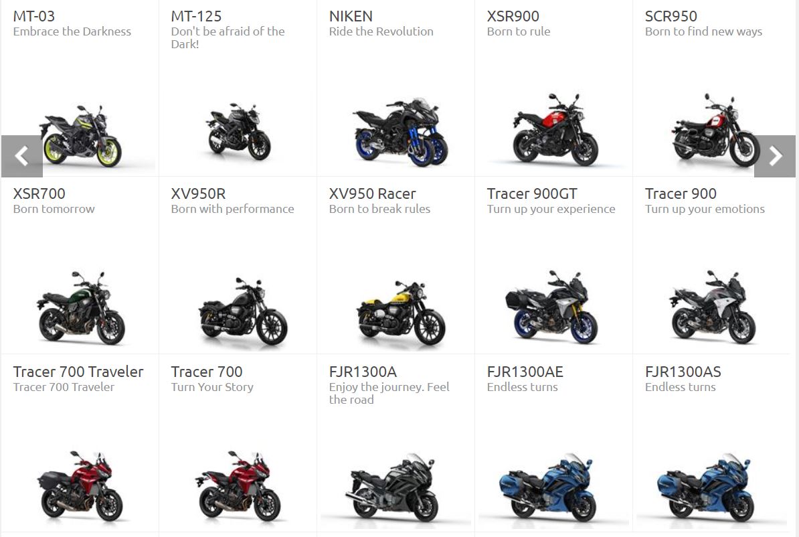
Task: Open the NIKEN three-wheeler image
Action: (401, 132)
